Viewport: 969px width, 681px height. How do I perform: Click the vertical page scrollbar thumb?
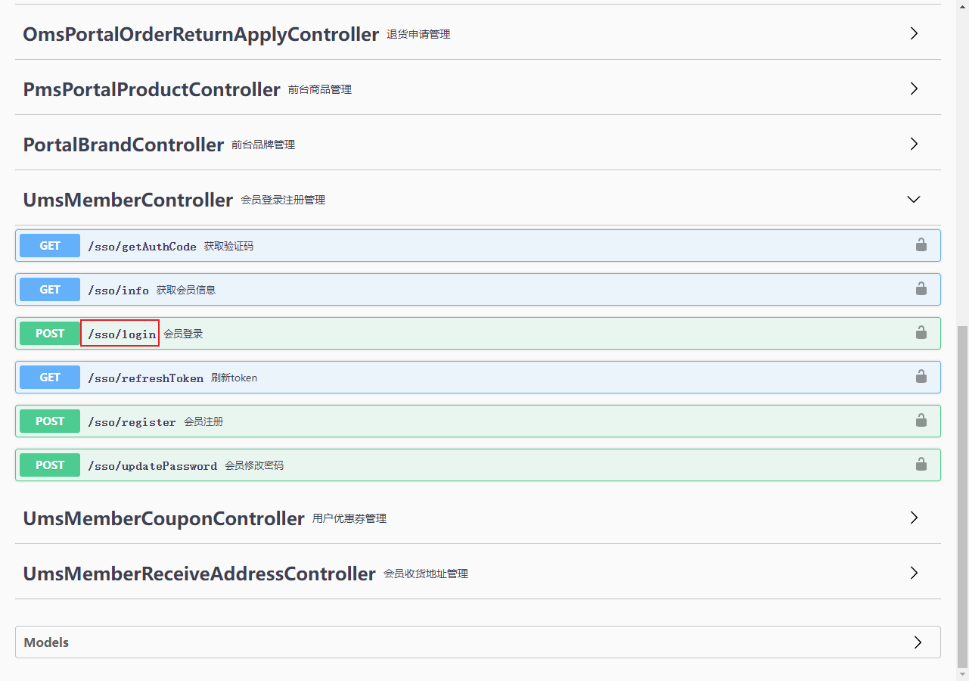[x=962, y=496]
